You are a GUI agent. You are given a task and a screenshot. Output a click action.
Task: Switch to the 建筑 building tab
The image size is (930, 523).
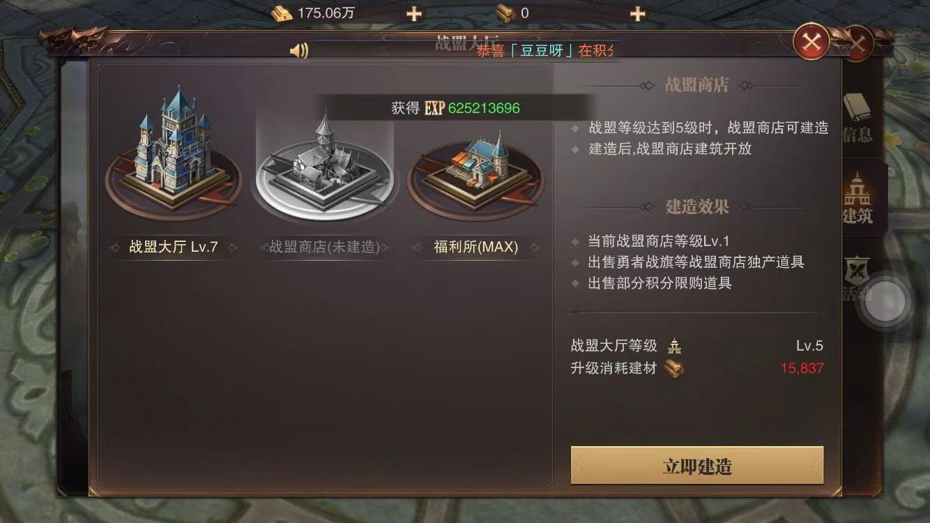857,199
